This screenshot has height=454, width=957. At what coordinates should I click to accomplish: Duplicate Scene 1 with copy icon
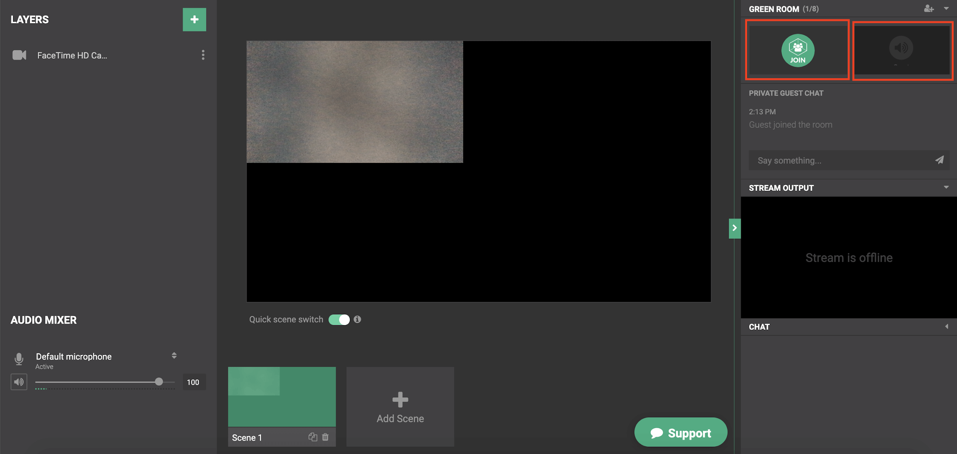(x=313, y=437)
